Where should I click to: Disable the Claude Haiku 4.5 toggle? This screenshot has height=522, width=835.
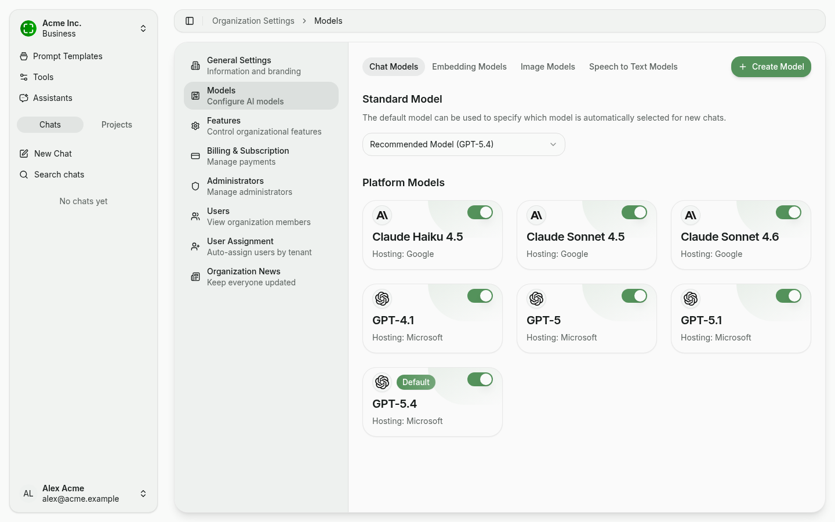(480, 212)
